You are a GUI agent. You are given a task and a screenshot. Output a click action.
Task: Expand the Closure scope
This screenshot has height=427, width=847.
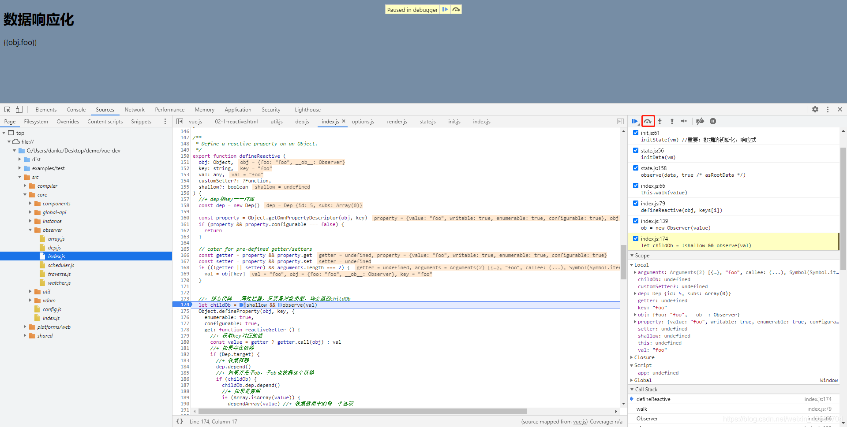[632, 357]
